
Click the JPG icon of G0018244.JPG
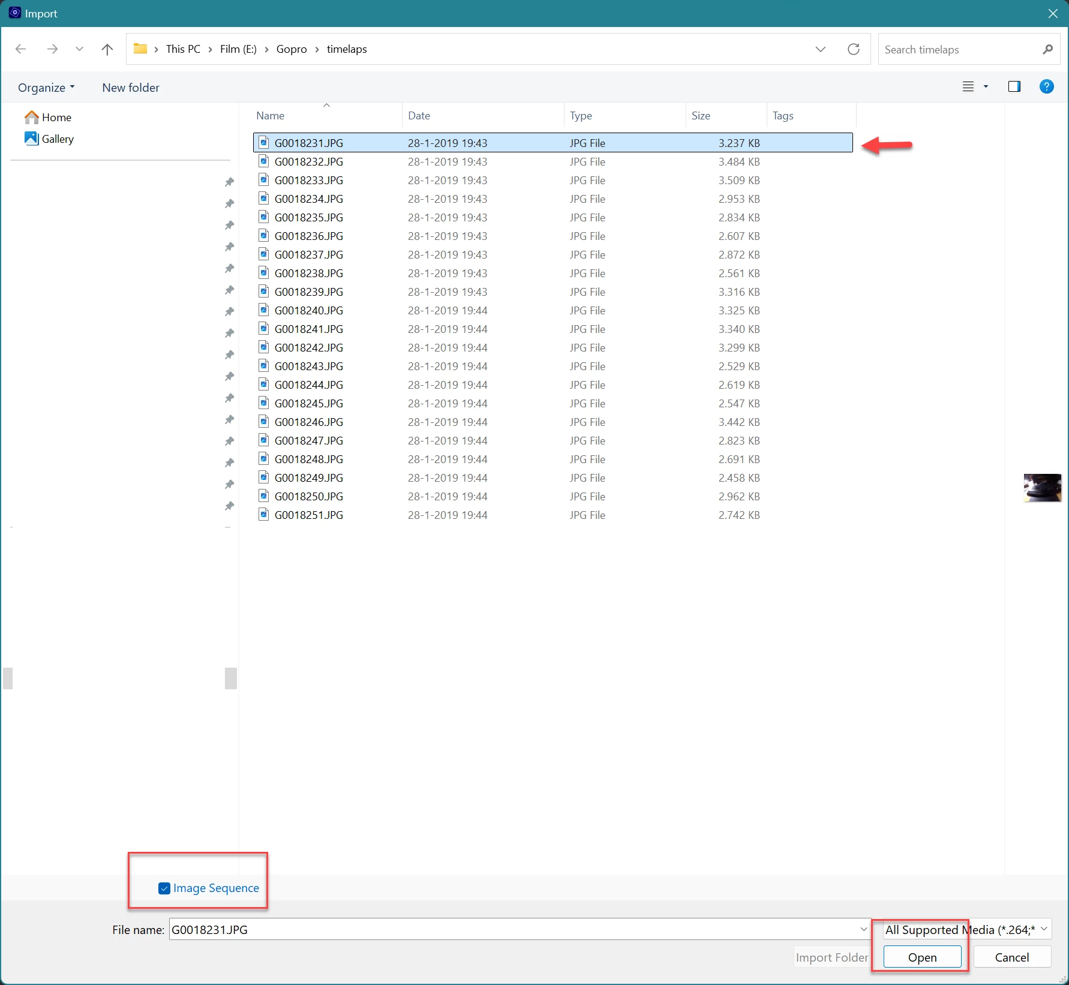point(263,384)
